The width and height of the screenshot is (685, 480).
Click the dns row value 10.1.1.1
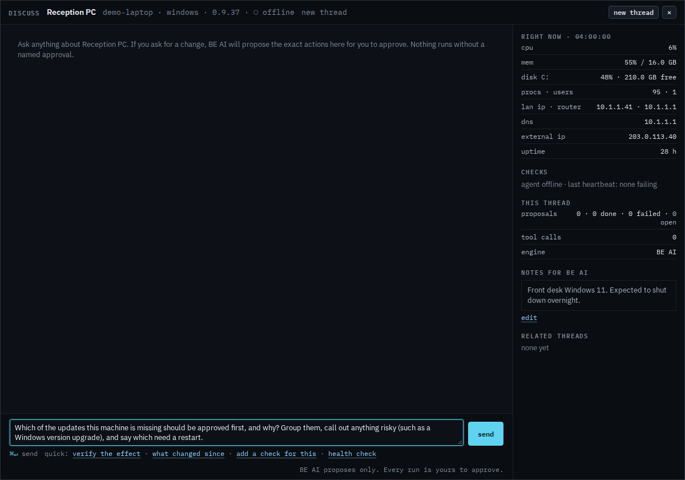660,122
